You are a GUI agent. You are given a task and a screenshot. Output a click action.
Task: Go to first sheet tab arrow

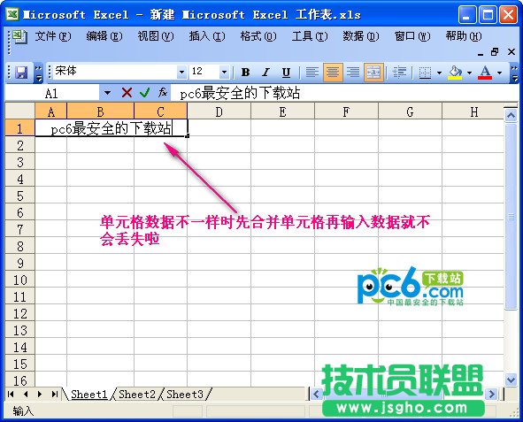(x=11, y=395)
